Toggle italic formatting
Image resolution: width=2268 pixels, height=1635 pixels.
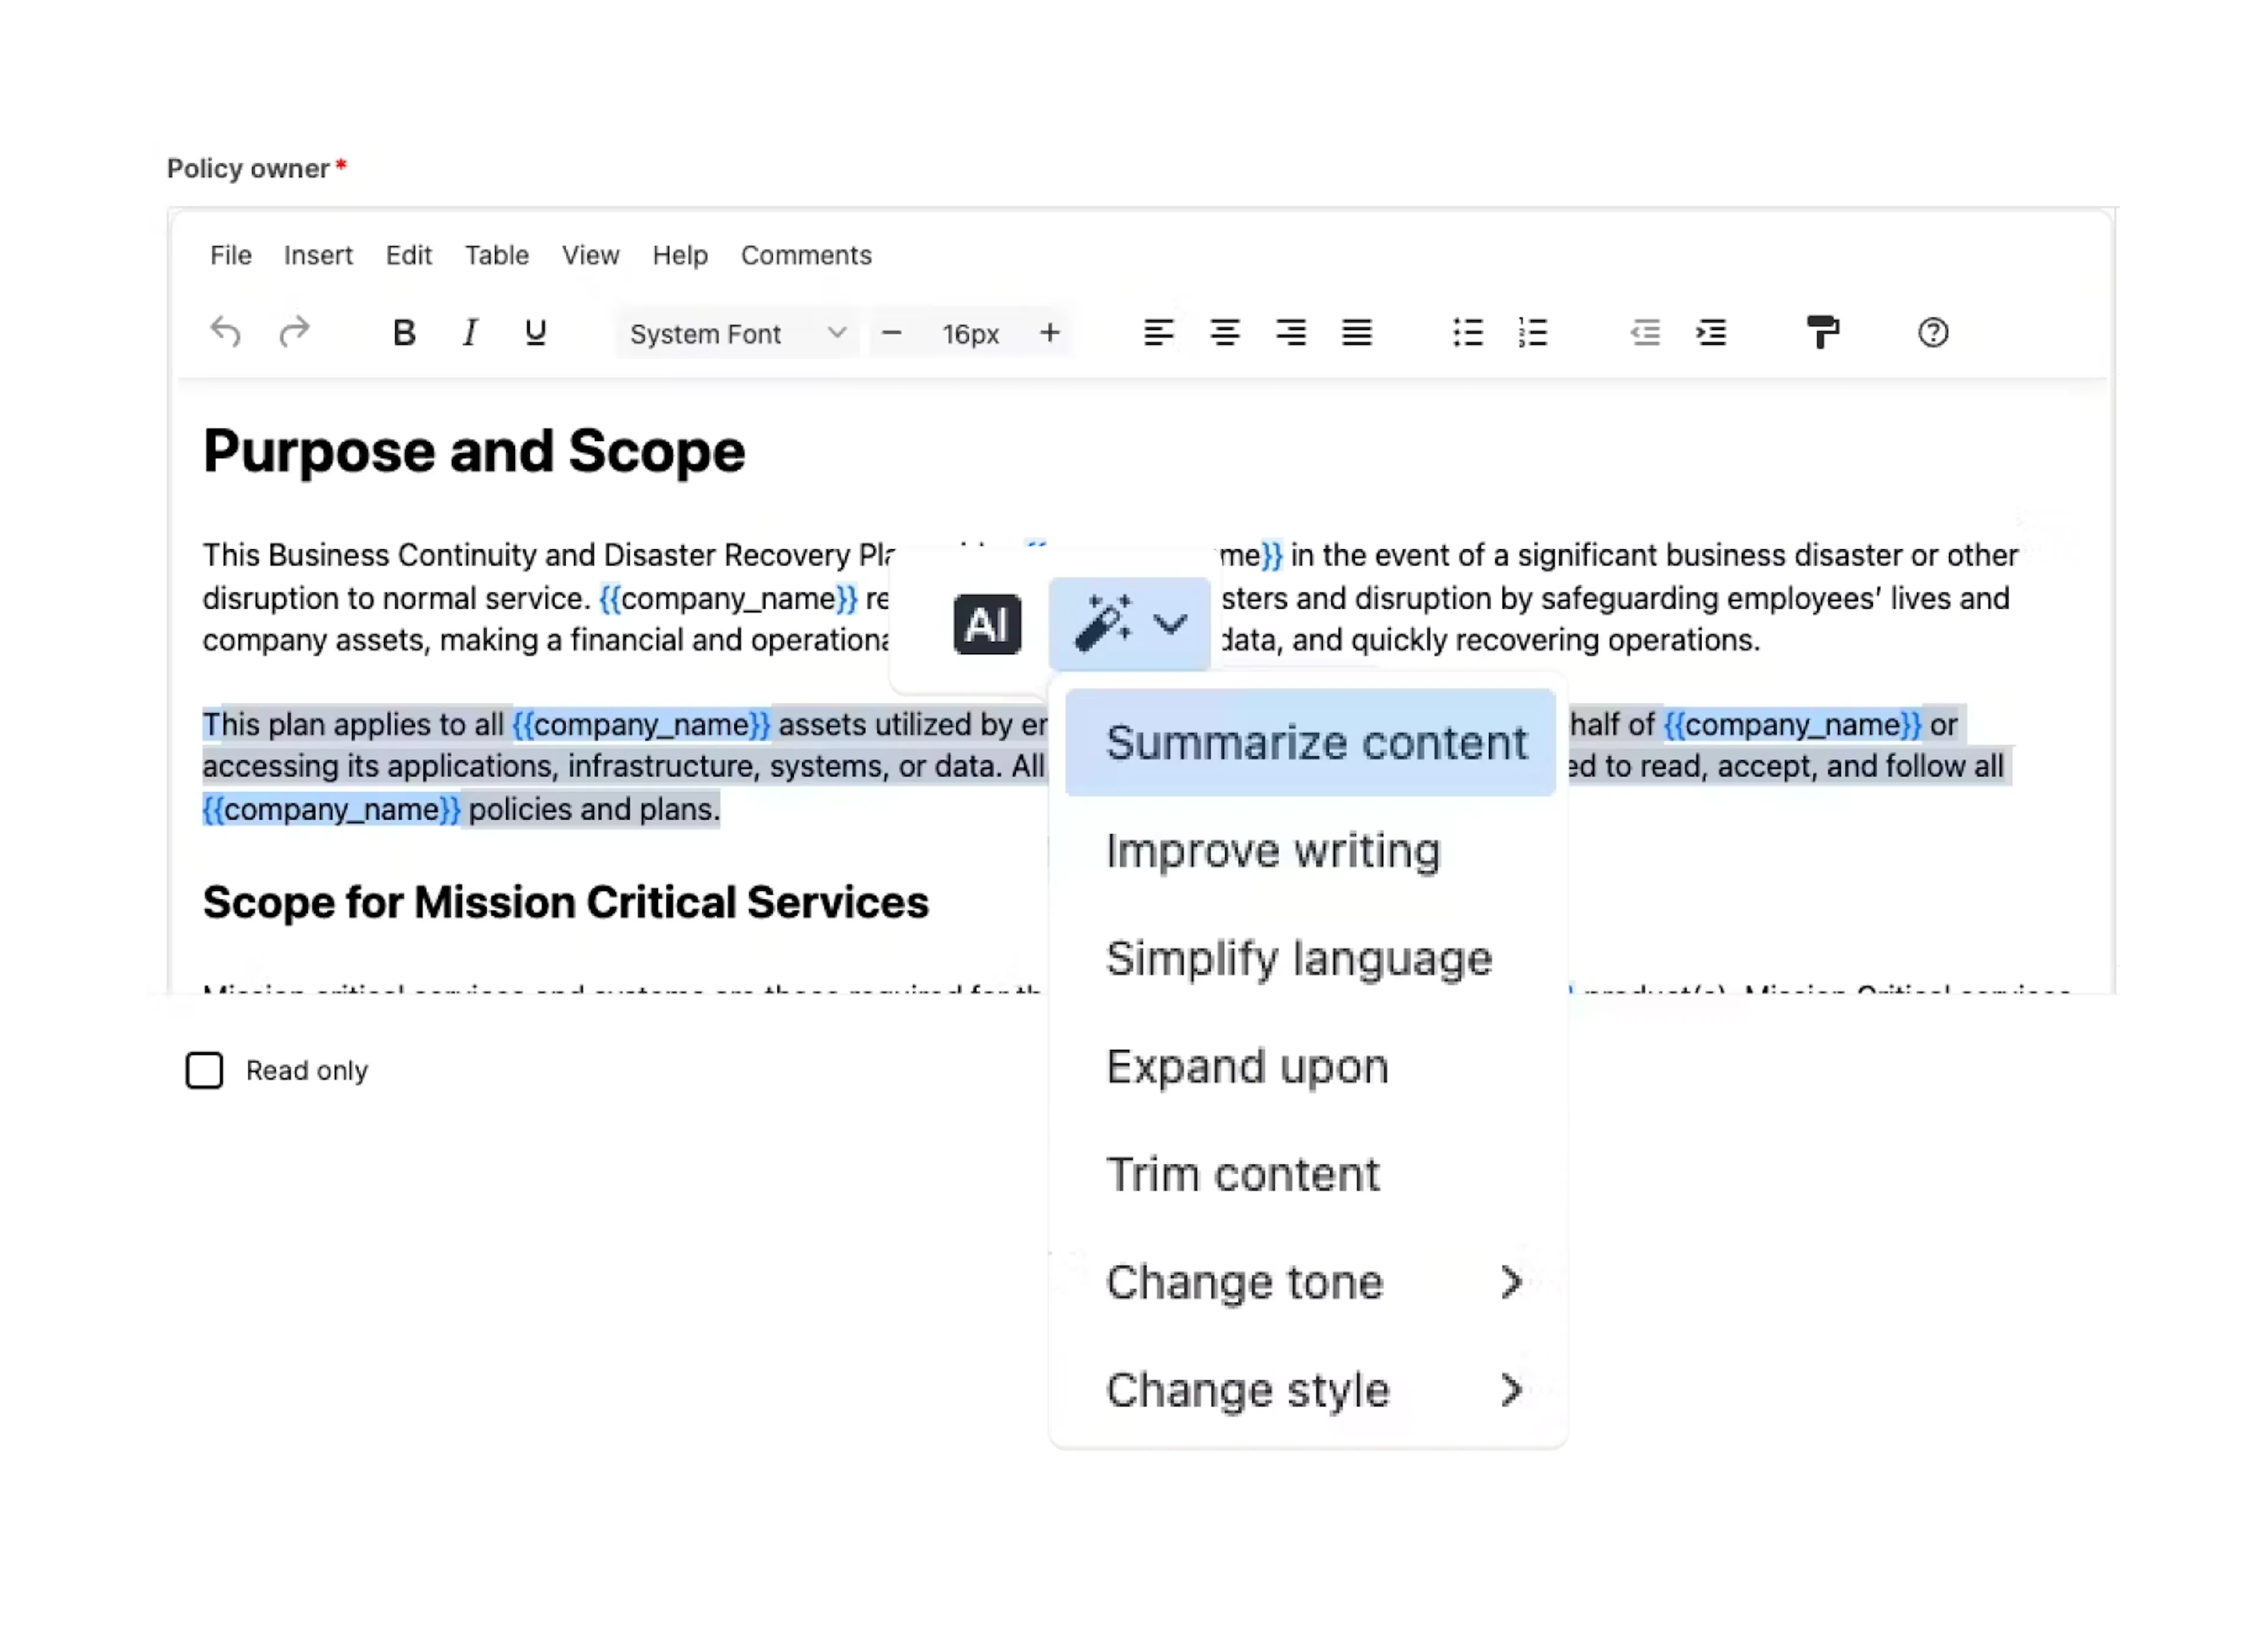469,333
